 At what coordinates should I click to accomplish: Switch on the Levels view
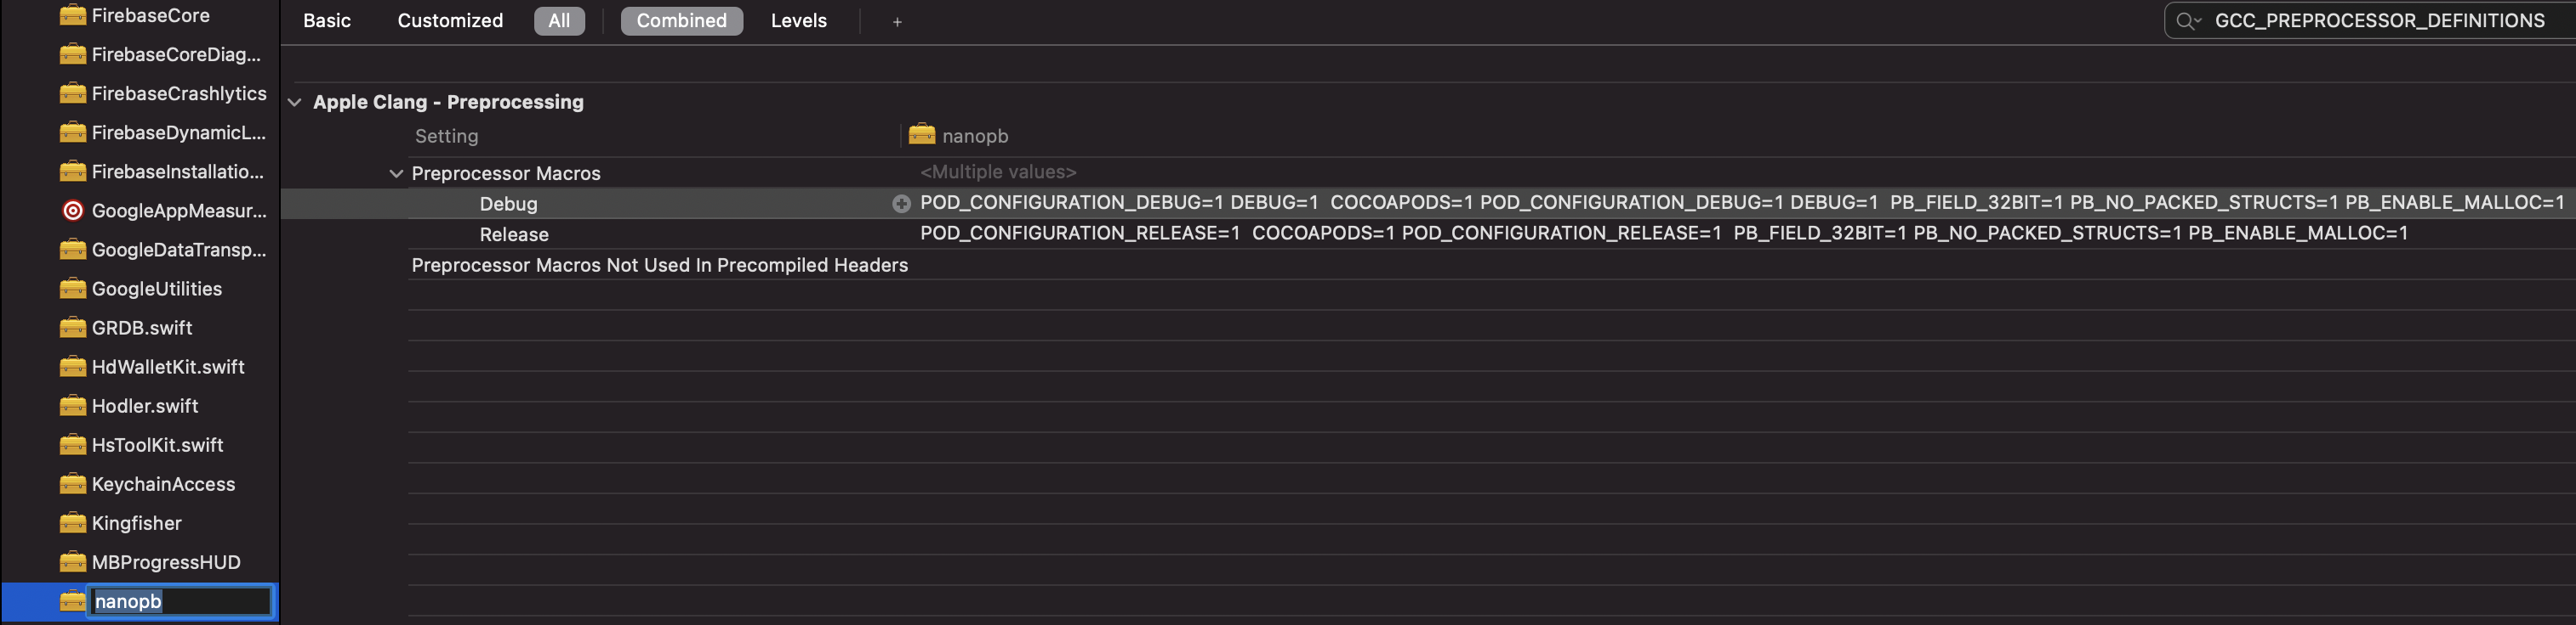(798, 20)
